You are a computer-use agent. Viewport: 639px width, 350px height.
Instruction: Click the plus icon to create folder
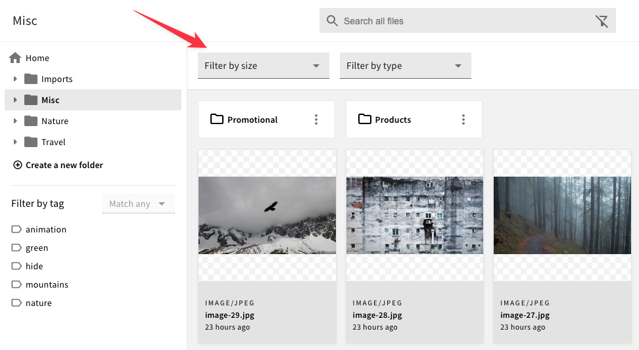[x=18, y=165]
